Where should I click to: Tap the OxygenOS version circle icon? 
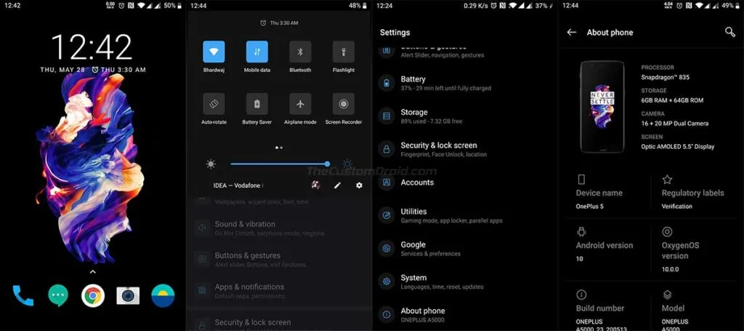[x=667, y=232]
